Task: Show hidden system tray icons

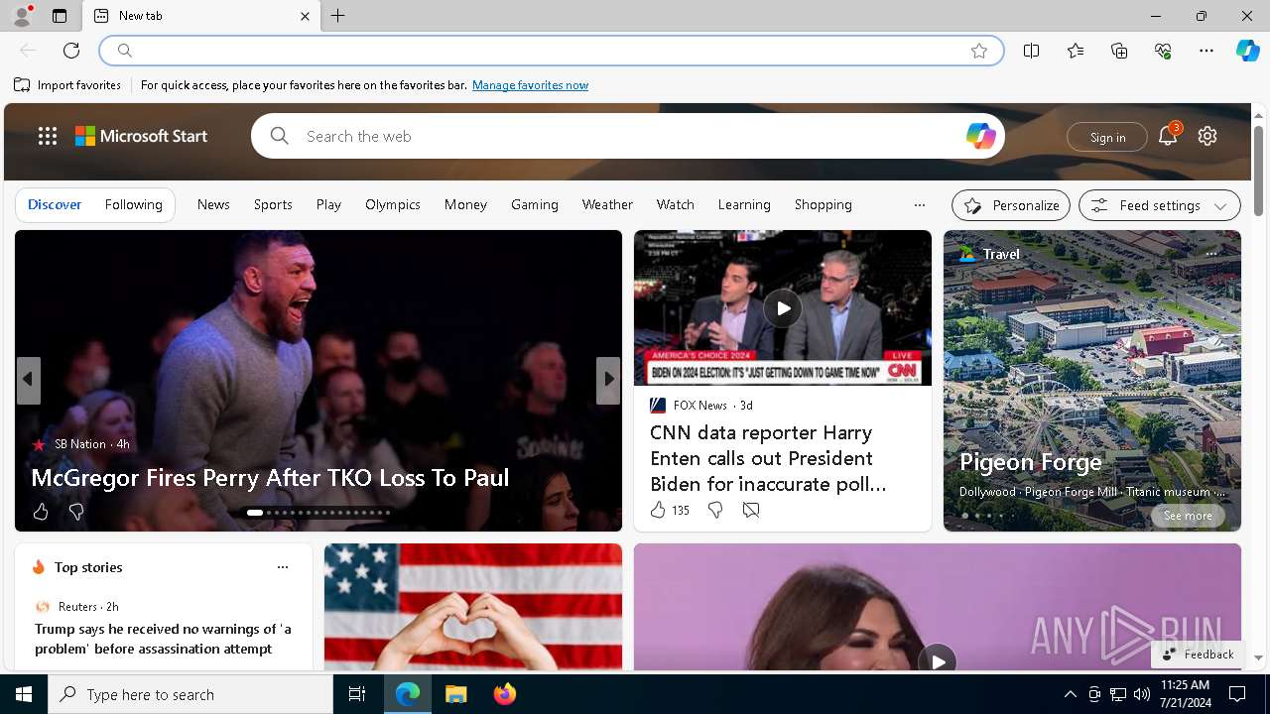Action: click(x=1070, y=694)
